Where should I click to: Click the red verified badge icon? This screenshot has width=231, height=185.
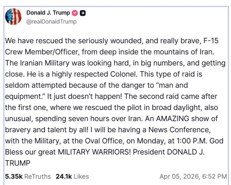point(75,13)
